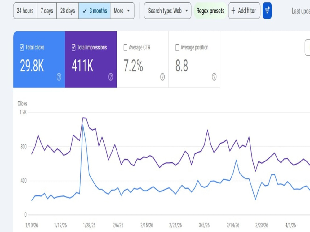310x232 pixels.
Task: Click the 3/23/26 date label
Action: [x=262, y=225]
